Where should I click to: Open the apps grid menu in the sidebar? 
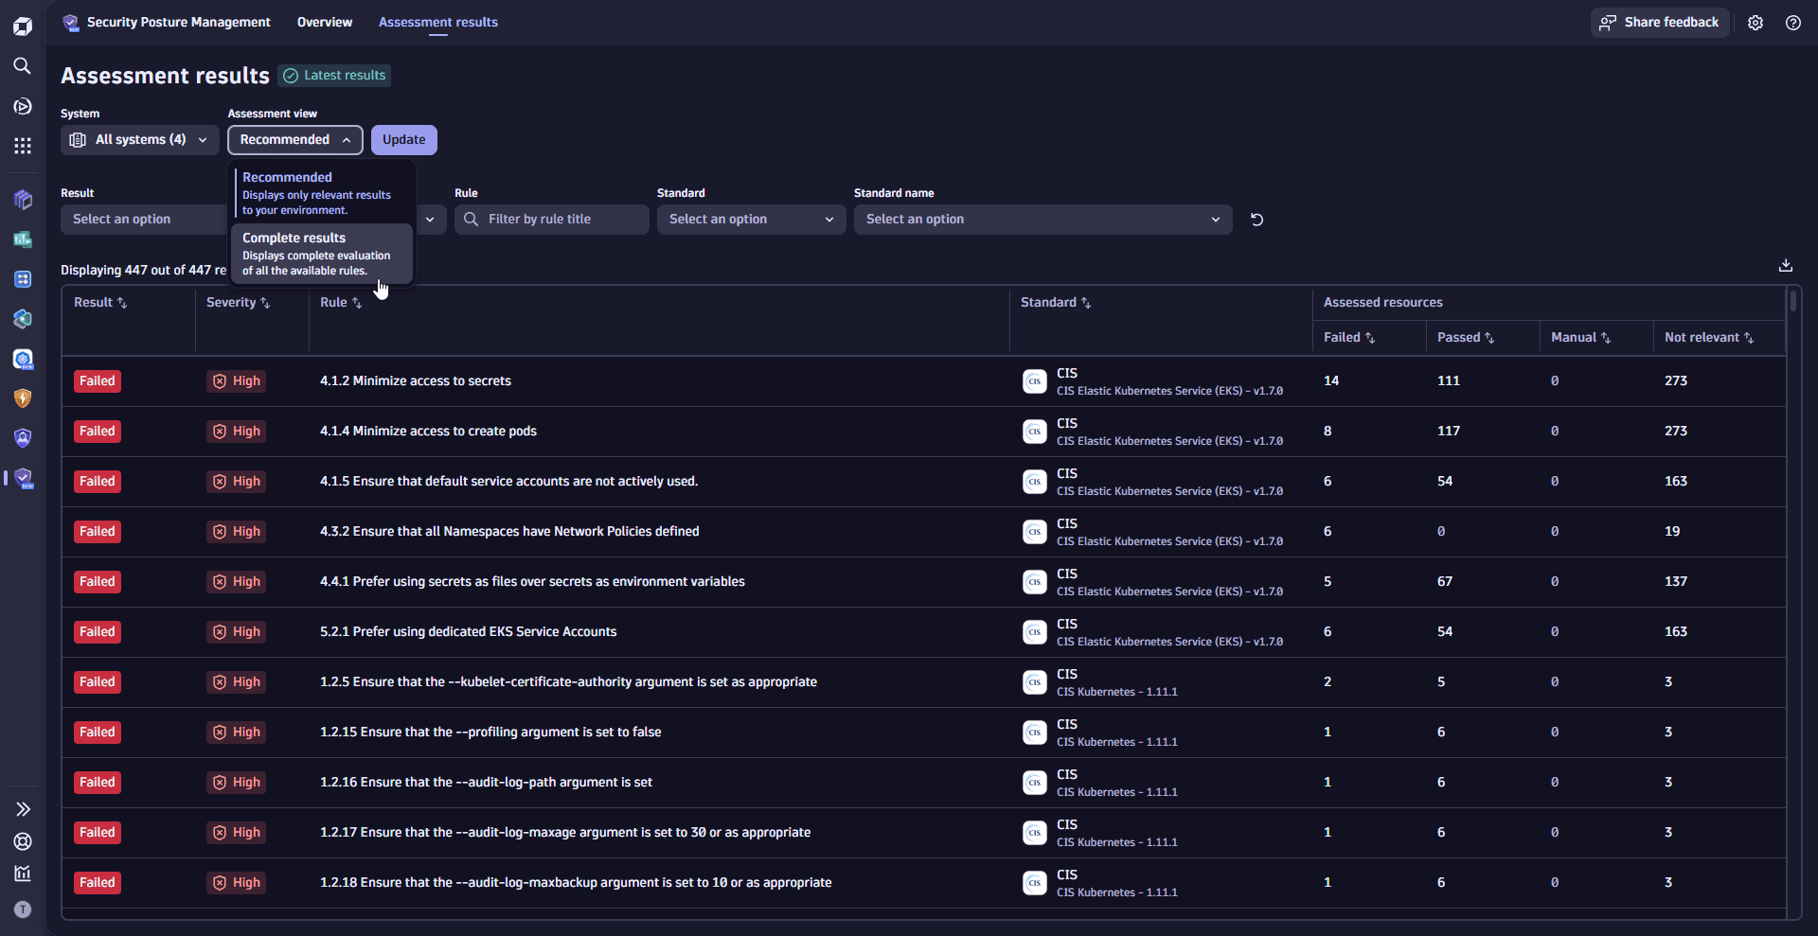click(x=23, y=146)
